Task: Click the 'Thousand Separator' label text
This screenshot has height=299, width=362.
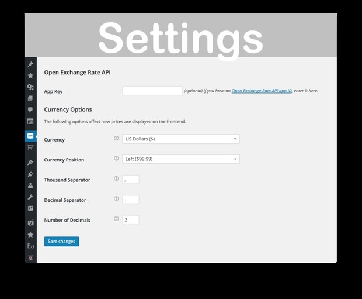Action: 67,180
